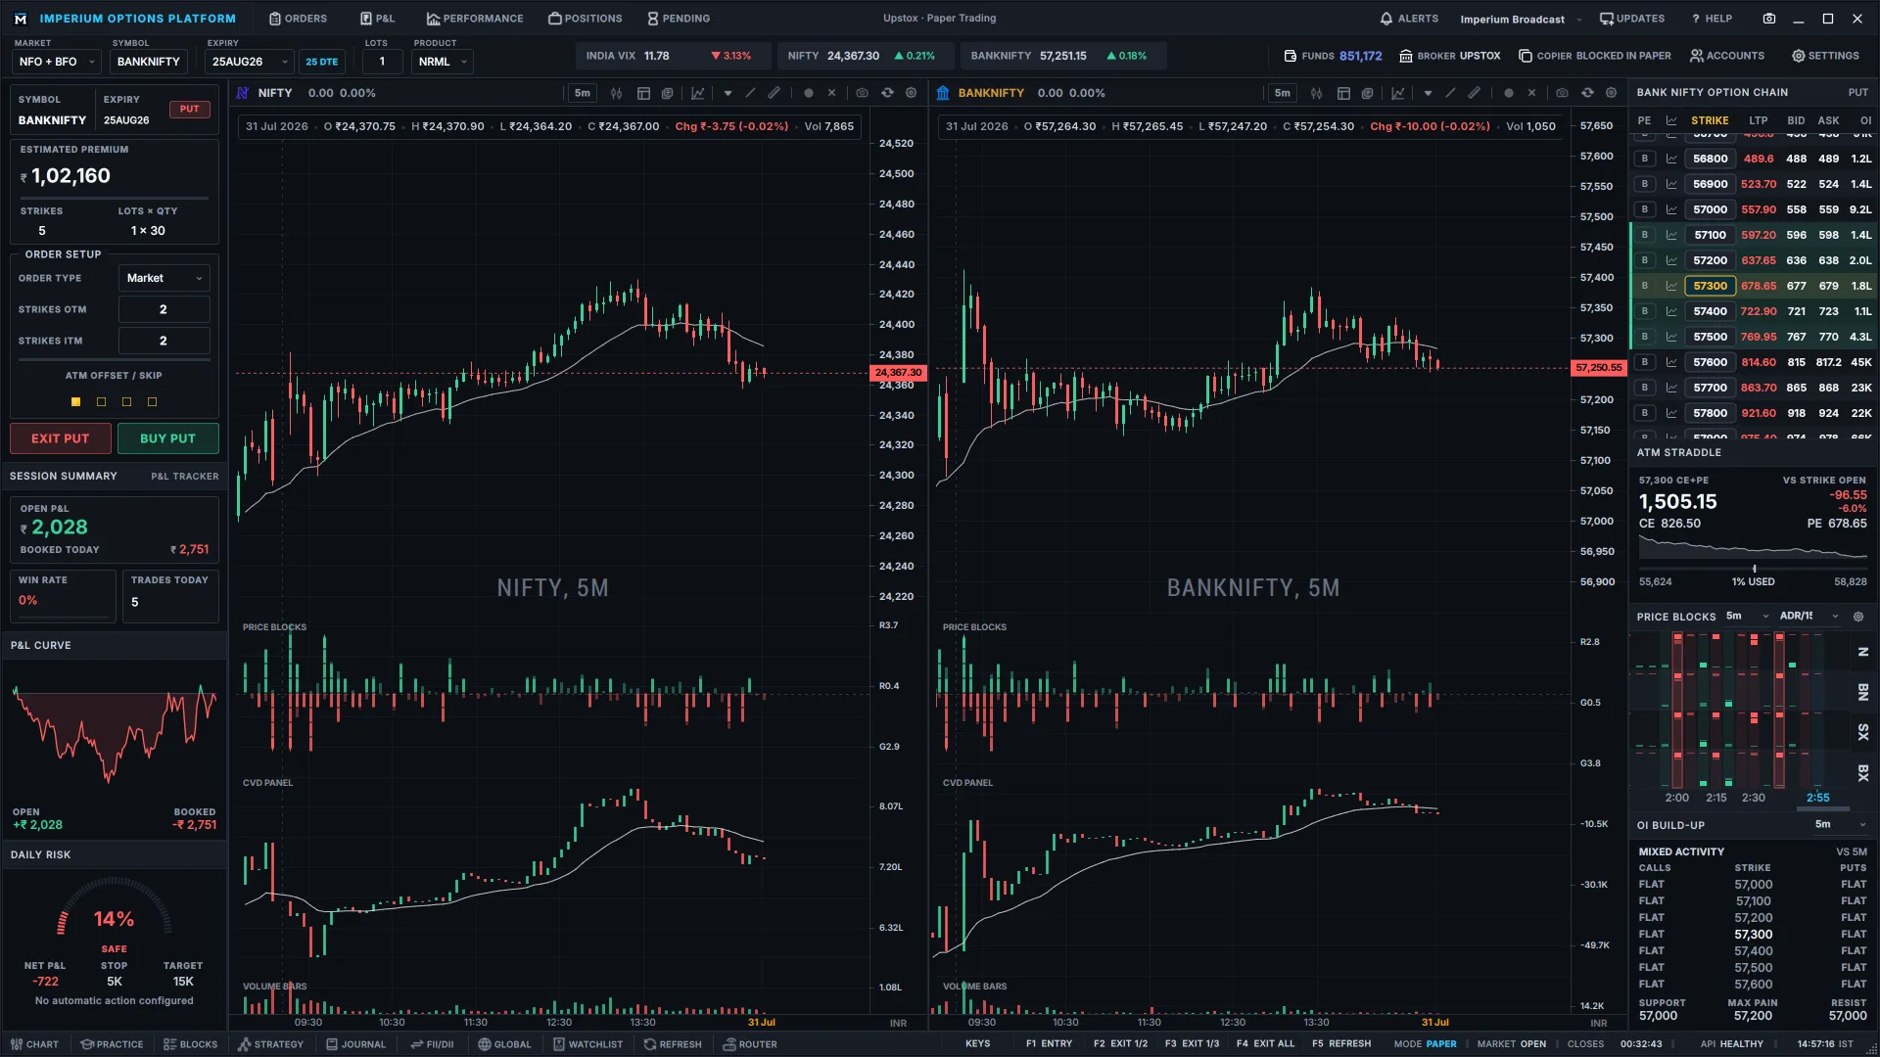Open the Performance tab
The width and height of the screenshot is (1880, 1057).
pos(475,19)
